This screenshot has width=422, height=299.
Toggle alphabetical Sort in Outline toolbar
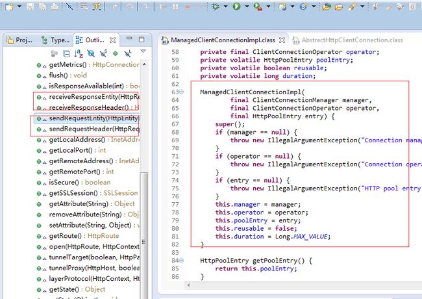pos(79,53)
